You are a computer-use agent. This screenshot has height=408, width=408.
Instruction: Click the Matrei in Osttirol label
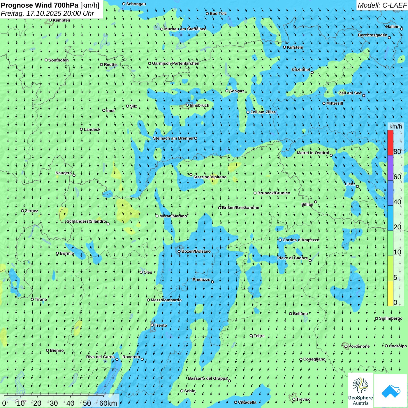point(313,153)
